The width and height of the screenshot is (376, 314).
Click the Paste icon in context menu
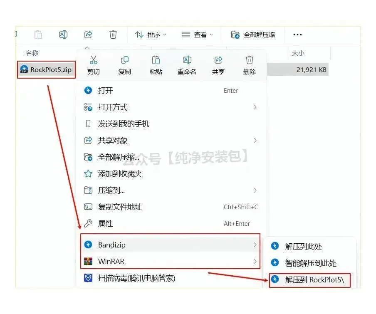(156, 60)
